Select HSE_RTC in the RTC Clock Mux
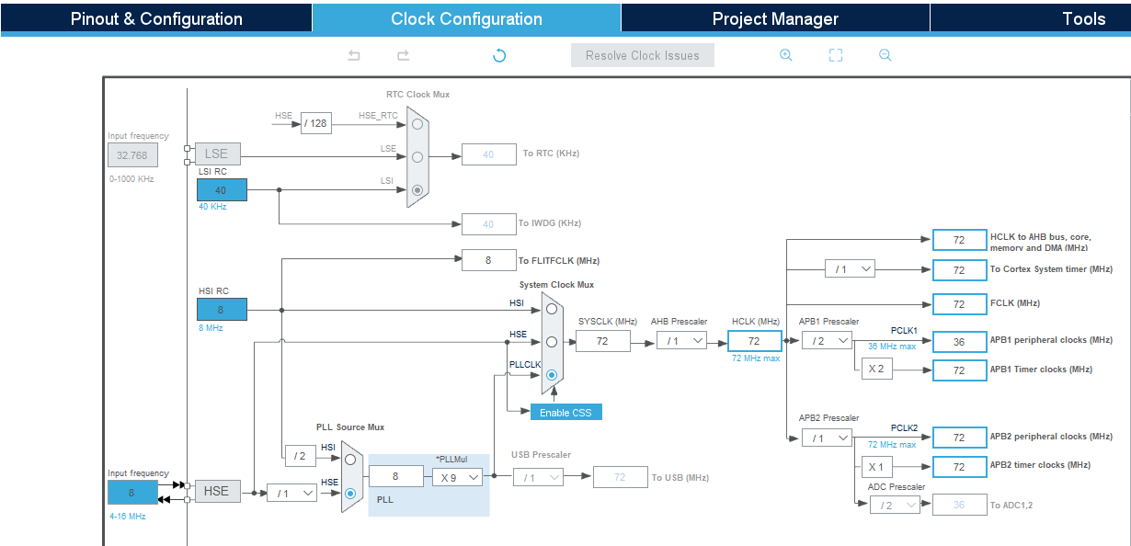The image size is (1131, 546). (417, 123)
